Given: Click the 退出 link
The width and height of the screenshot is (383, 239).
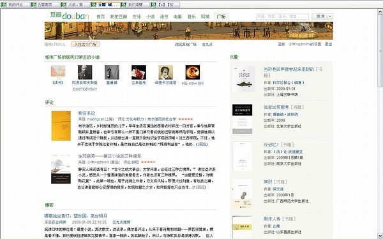Looking at the screenshot, I should coord(328,44).
